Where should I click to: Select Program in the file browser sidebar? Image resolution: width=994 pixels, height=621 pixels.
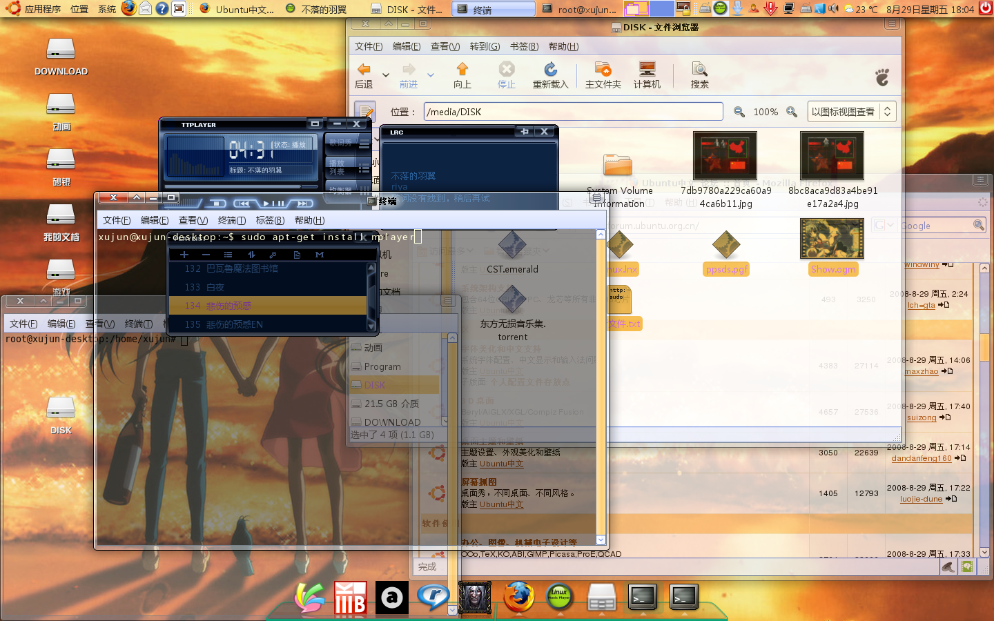pos(382,366)
